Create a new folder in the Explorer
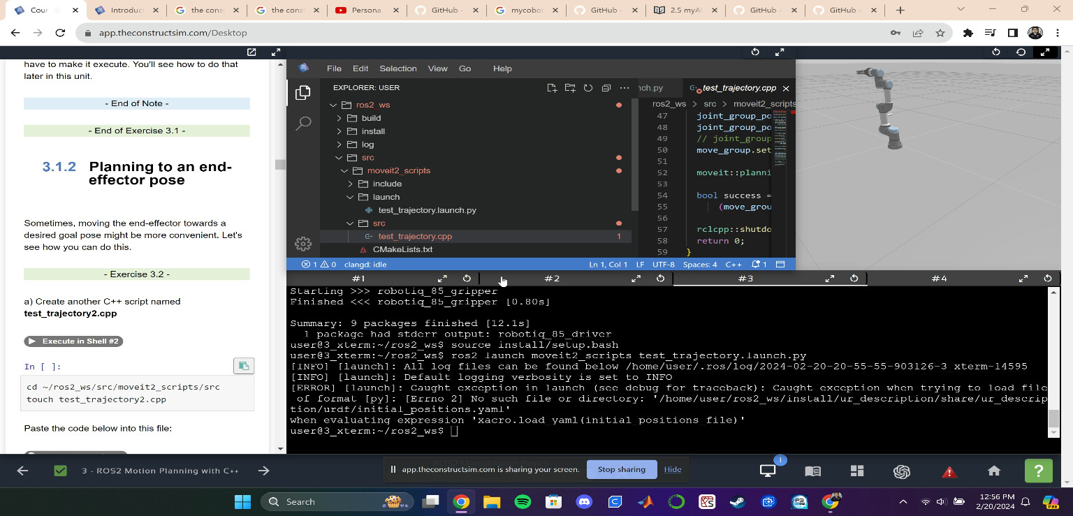Viewport: 1073px width, 516px height. [x=570, y=88]
